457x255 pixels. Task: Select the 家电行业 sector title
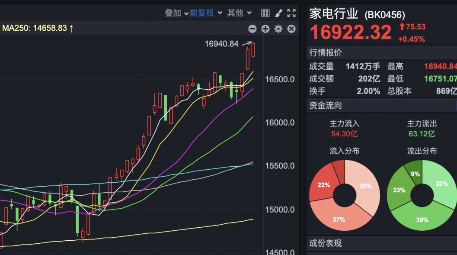(333, 14)
